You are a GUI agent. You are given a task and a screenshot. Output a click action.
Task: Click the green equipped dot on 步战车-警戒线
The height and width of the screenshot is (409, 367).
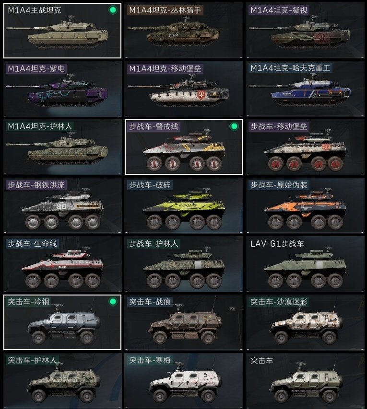[x=234, y=126]
